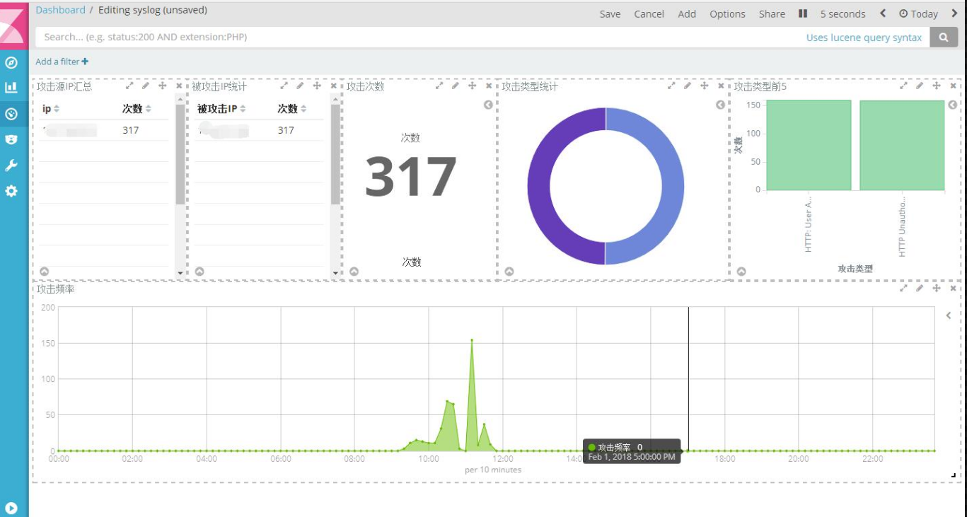Click the Add a filter link
Screen dimensions: 967x517
(62, 62)
